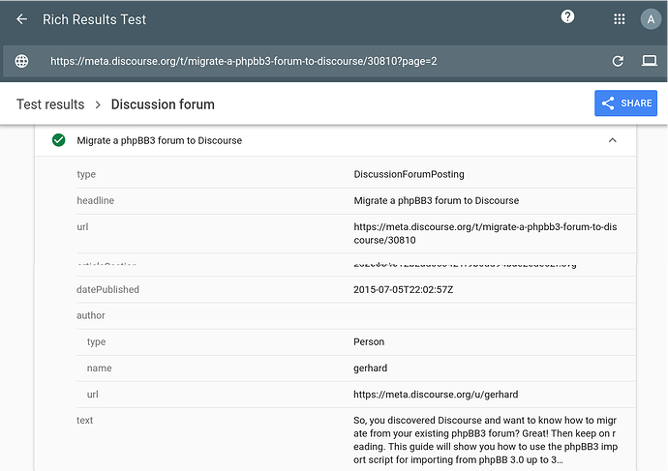Open the help question mark icon
The height and width of the screenshot is (471, 668).
click(x=567, y=16)
